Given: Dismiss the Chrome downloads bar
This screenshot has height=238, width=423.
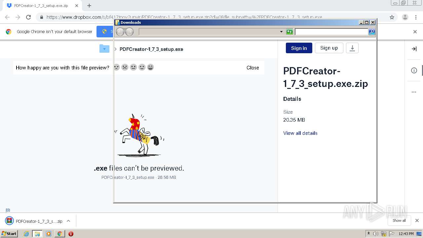Looking at the screenshot, I should coord(417,220).
